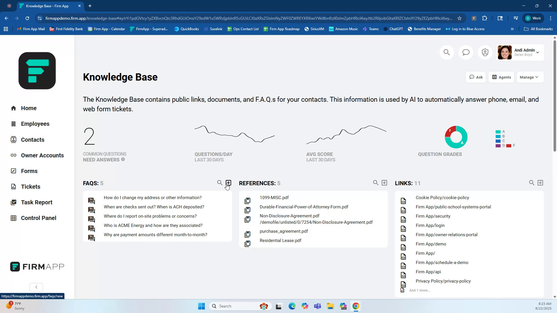This screenshot has height=313, width=557.
Task: Expand 'And 1 more...' in the Links list
Action: point(420,290)
